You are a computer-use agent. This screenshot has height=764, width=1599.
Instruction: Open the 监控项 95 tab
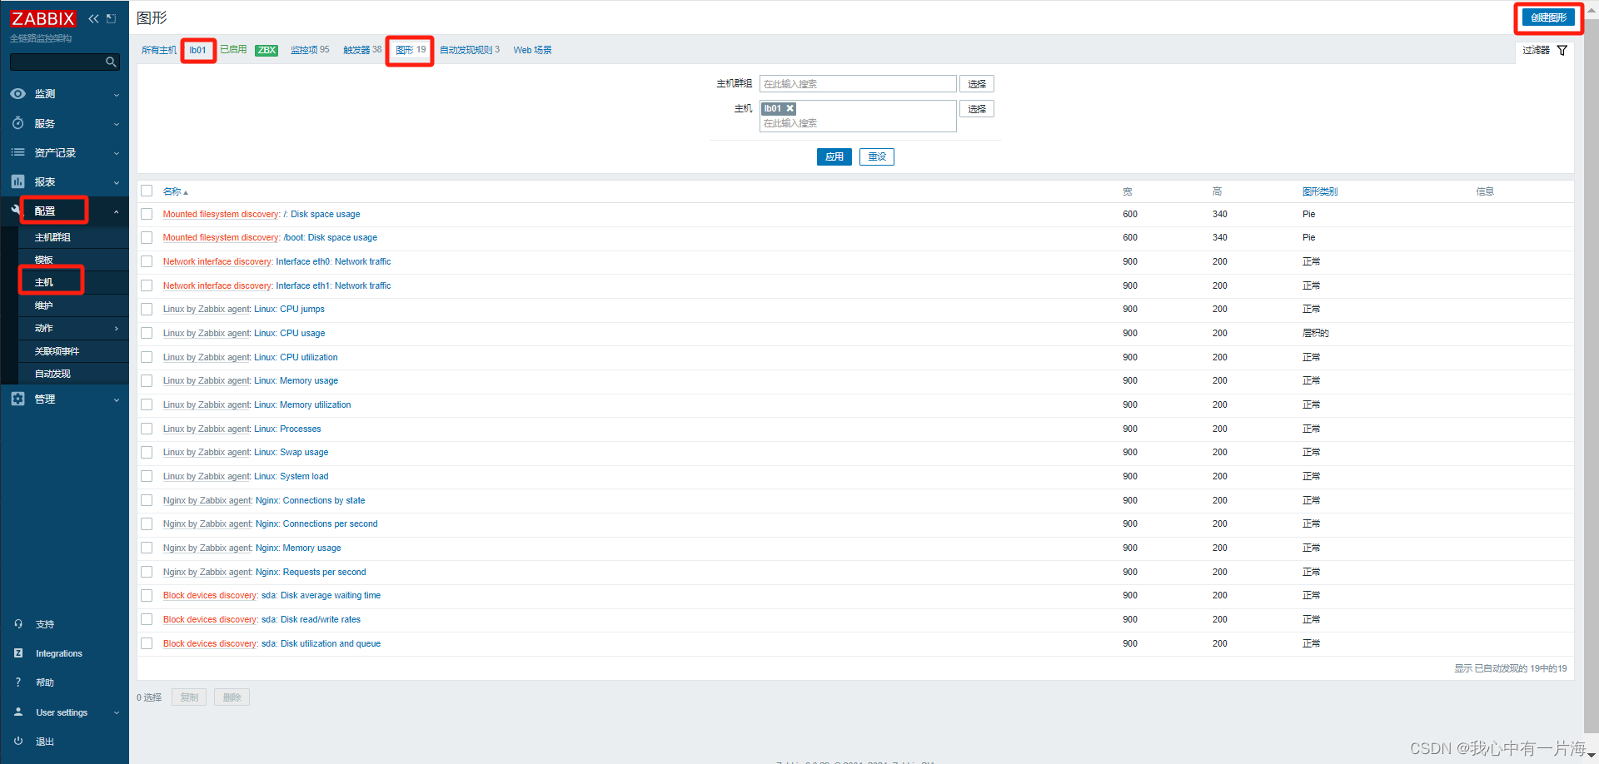click(x=310, y=50)
